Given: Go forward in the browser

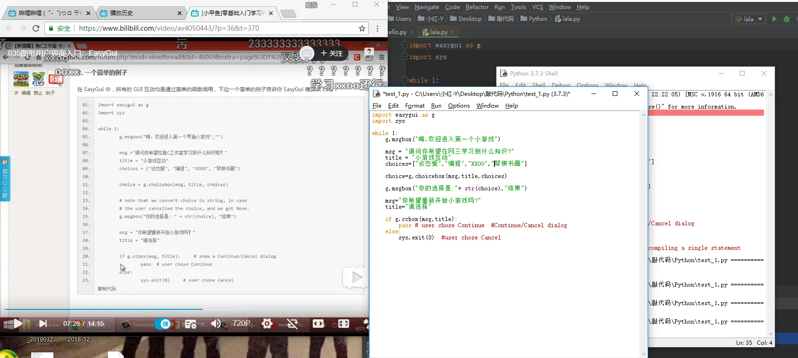Looking at the screenshot, I should [x=23, y=28].
